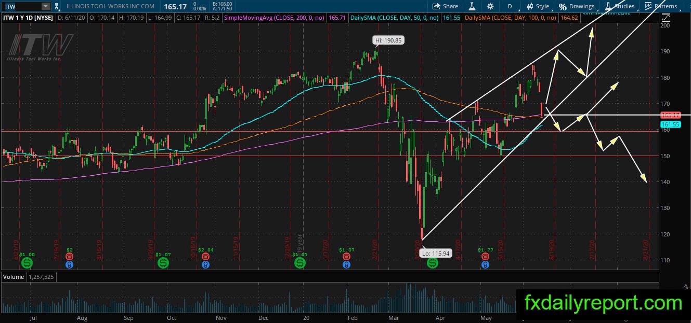This screenshot has width=691, height=323.
Task: Click the red earnings phone icon under $1.07 in February
Action: point(346,257)
